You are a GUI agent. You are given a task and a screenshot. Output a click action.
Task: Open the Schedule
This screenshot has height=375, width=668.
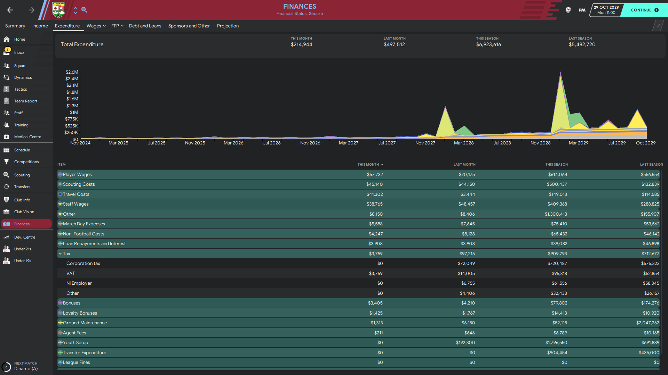(26, 150)
